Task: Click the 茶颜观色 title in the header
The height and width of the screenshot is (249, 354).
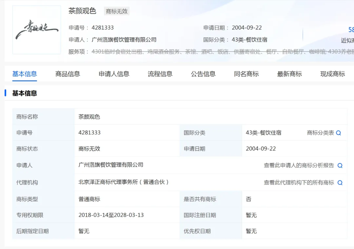Action: click(82, 11)
